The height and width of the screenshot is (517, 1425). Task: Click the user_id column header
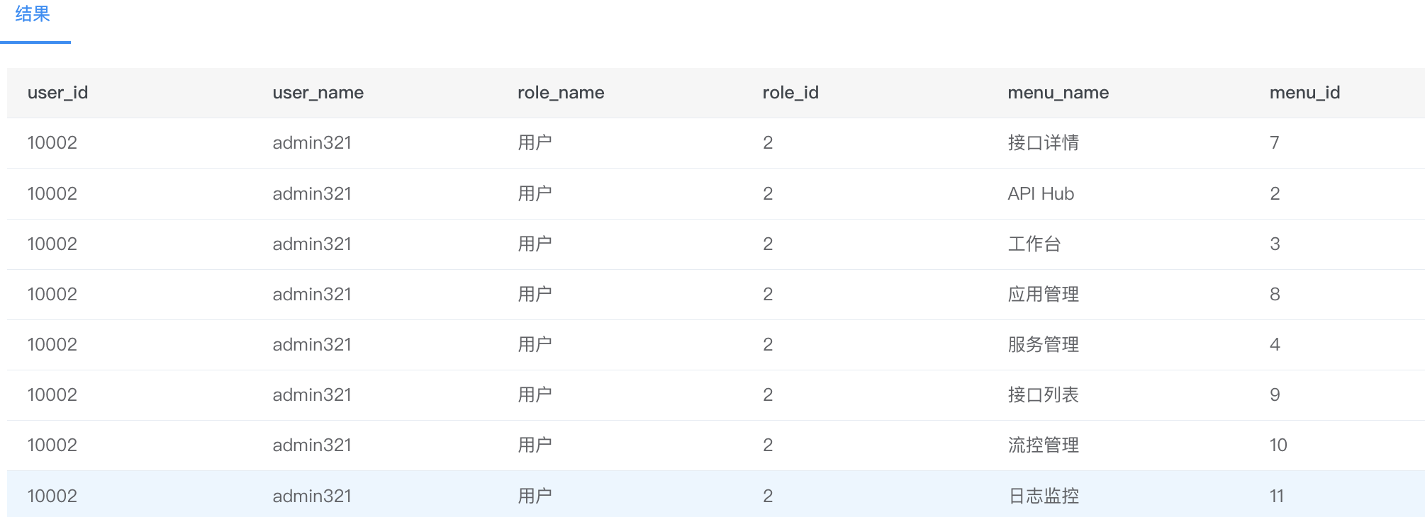pyautogui.click(x=57, y=93)
